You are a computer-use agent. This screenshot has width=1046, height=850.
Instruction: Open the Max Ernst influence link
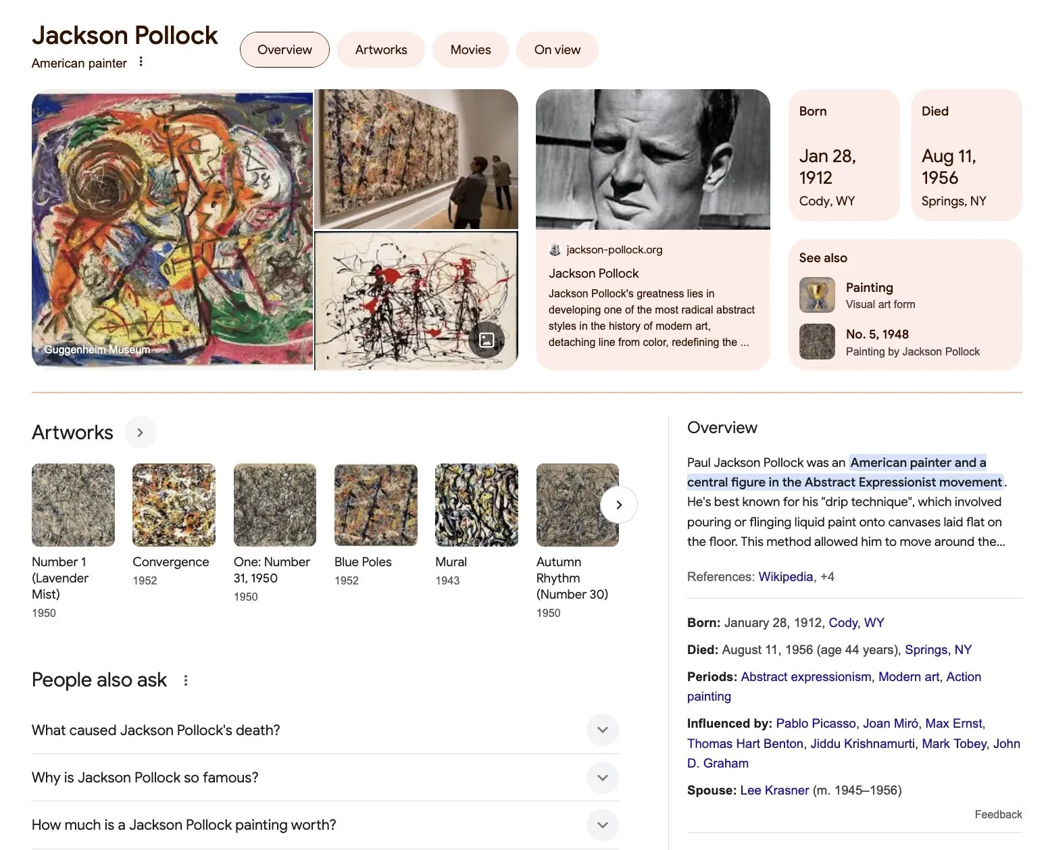(x=953, y=724)
